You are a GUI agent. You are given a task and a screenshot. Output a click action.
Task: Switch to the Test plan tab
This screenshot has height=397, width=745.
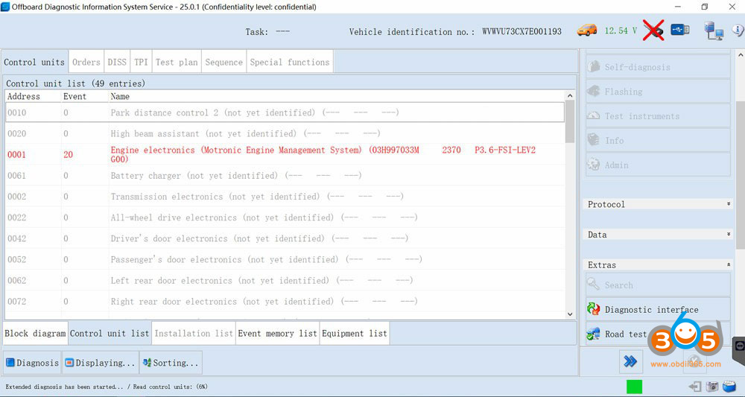pos(177,62)
